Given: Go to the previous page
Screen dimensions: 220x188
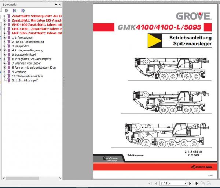Looking at the screenshot, I should [x=156, y=183].
